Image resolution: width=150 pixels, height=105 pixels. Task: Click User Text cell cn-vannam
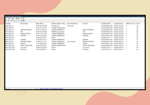tap(86, 47)
